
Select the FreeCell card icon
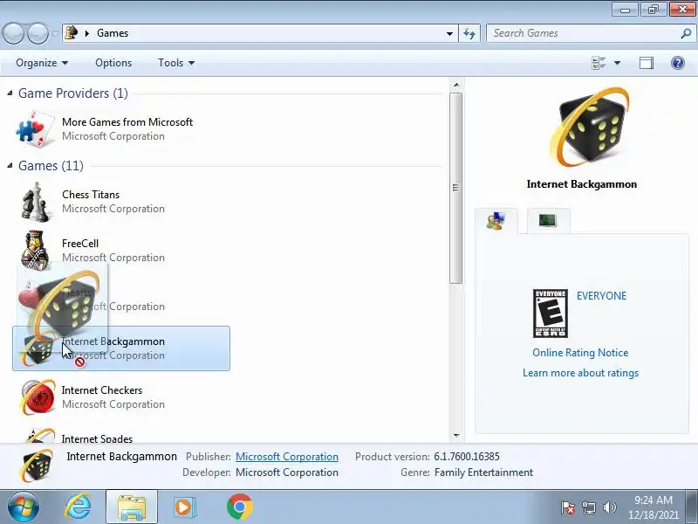pyautogui.click(x=35, y=250)
